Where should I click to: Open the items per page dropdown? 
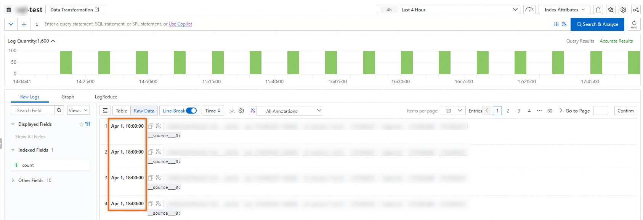[453, 111]
